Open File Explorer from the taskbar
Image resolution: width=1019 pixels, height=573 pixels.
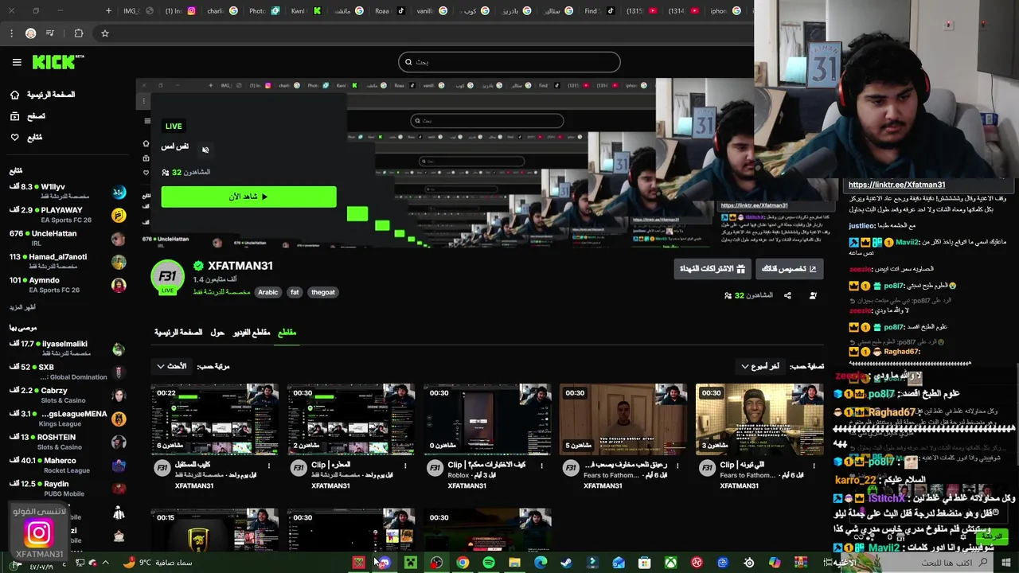pos(514,563)
